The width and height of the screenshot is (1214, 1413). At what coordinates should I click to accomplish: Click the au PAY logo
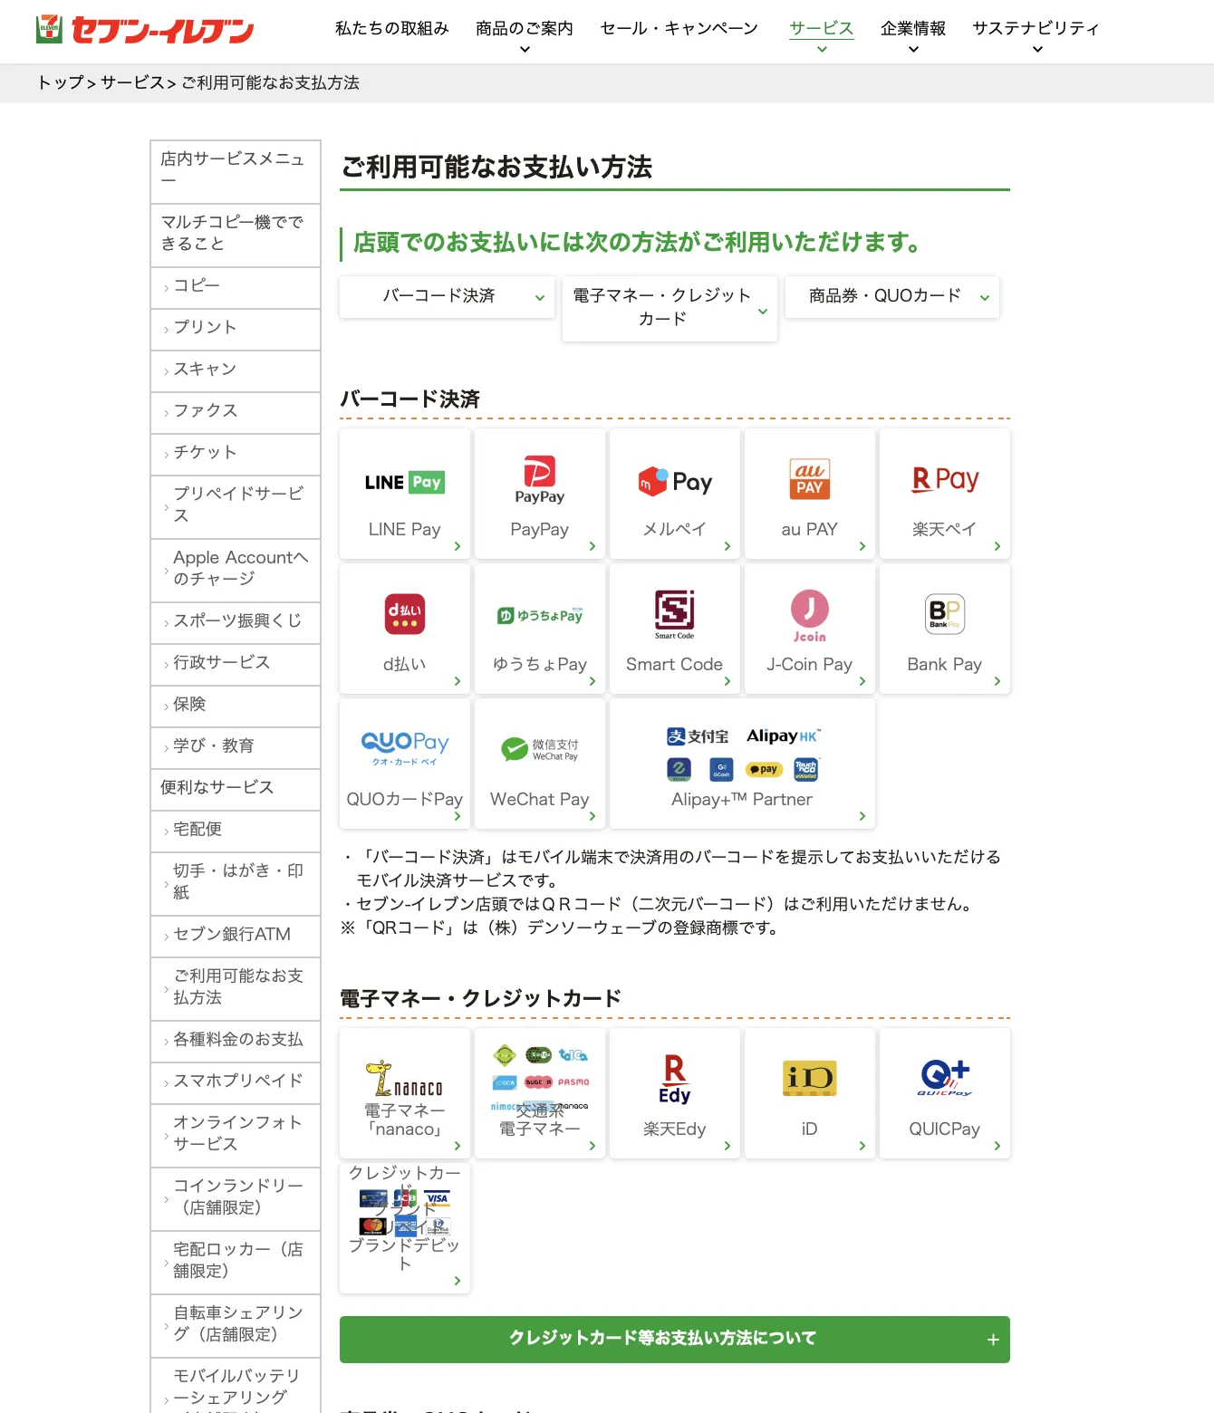coord(810,480)
